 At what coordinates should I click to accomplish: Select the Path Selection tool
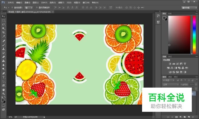click(3, 81)
